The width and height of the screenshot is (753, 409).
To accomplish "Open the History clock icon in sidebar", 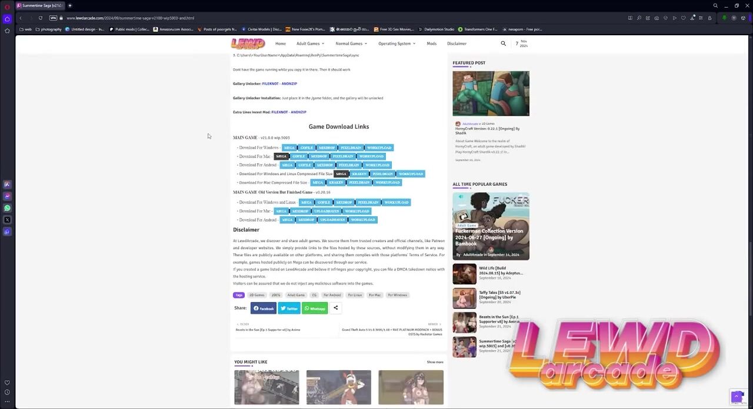I will tap(7, 392).
